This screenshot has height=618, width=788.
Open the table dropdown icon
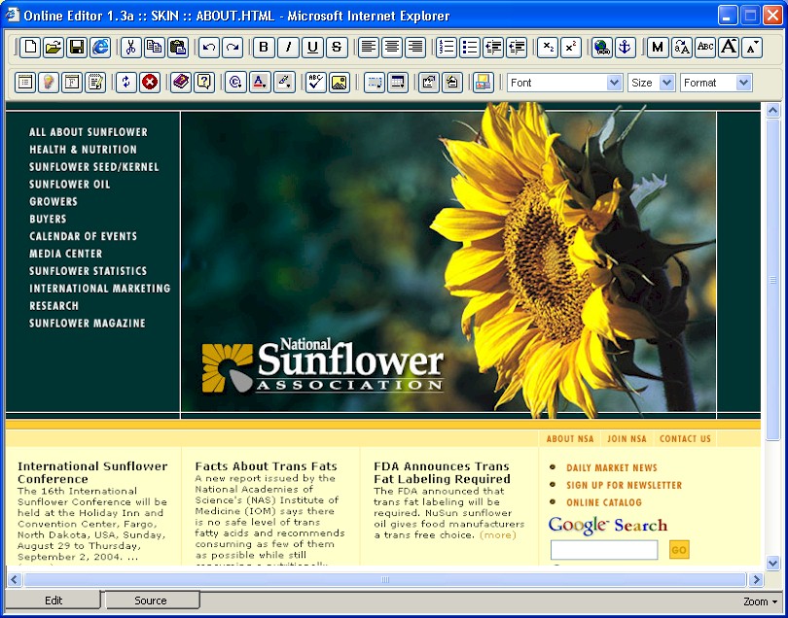click(x=398, y=83)
